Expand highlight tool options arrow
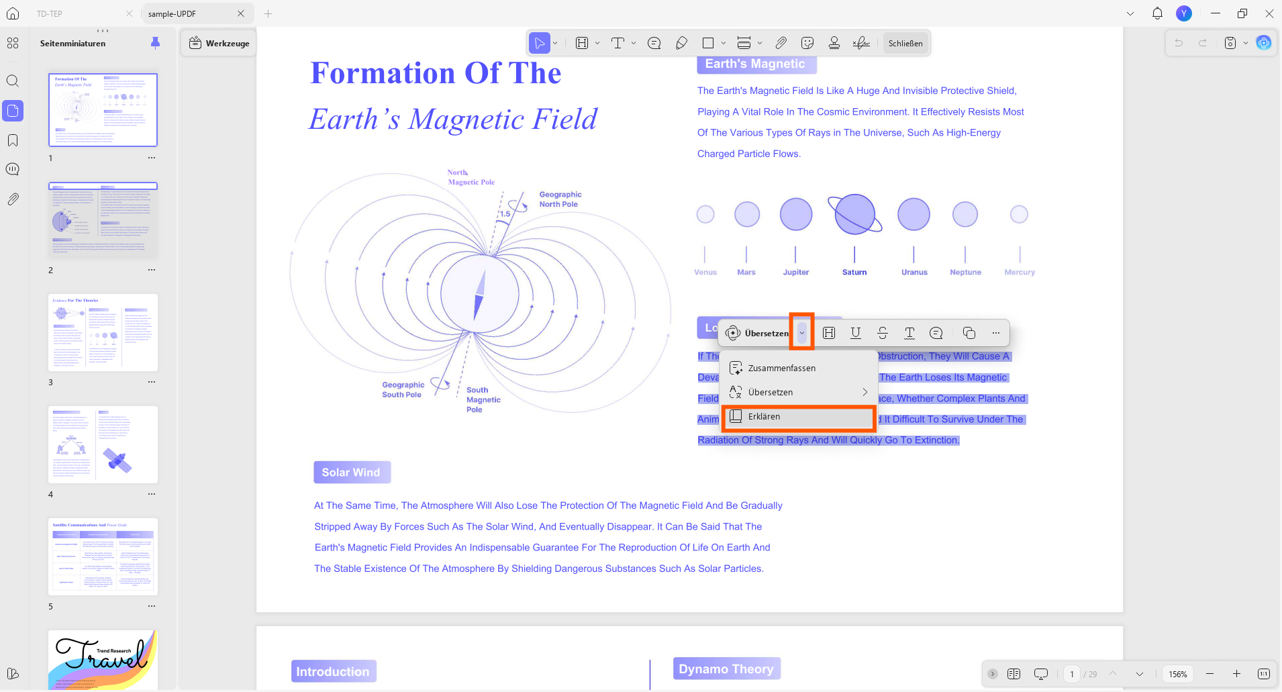Image resolution: width=1282 pixels, height=692 pixels. pyautogui.click(x=597, y=43)
